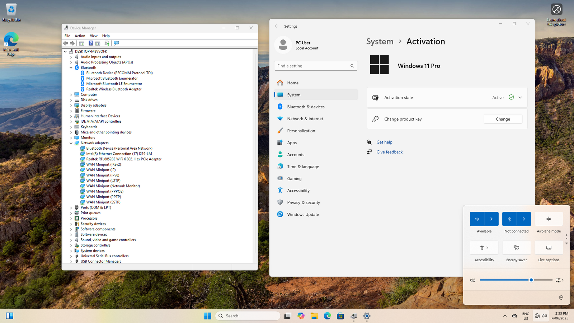Select sound output icon beside volume slider
The image size is (574, 323).
(559, 280)
